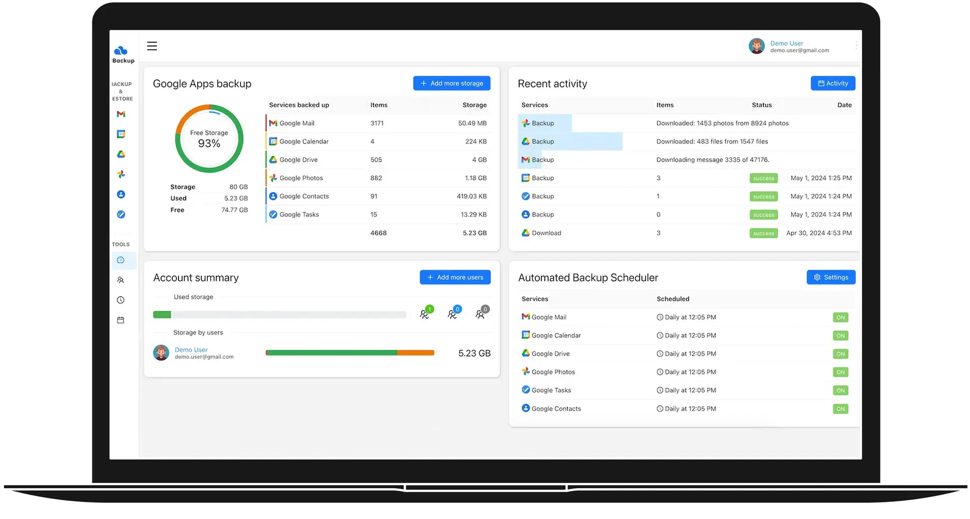
Task: Toggle Google Contacts schedule ON switch
Action: coord(840,409)
